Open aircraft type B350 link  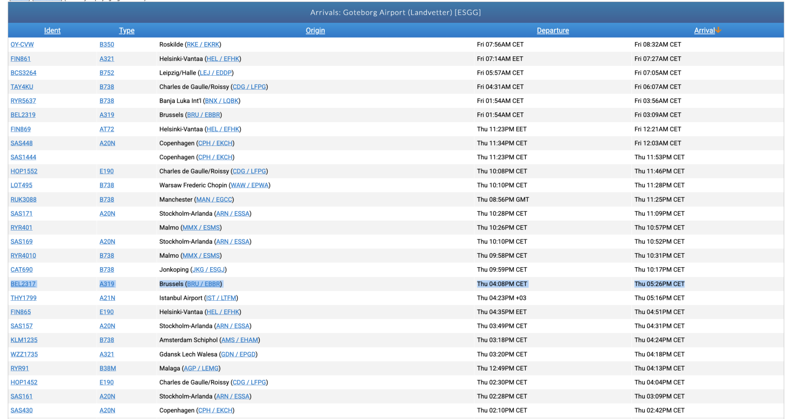(x=107, y=45)
